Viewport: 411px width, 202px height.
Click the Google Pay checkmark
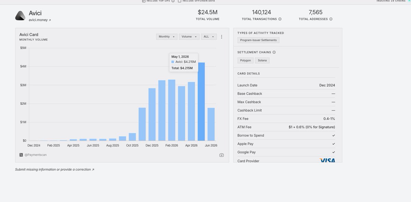click(x=334, y=152)
